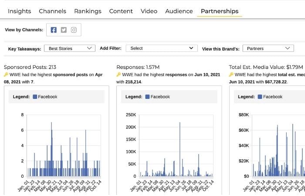The image size is (305, 196).
Task: Open the Content tab
Action: tap(121, 11)
